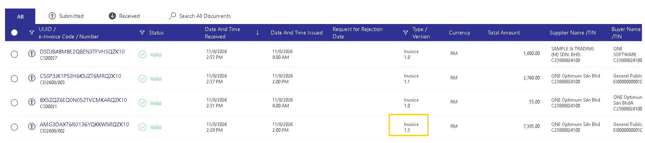The height and width of the screenshot is (143, 645).
Task: Click supplier SAMPLE & TRADING (M) SDN. BHD.
Action: tap(573, 52)
